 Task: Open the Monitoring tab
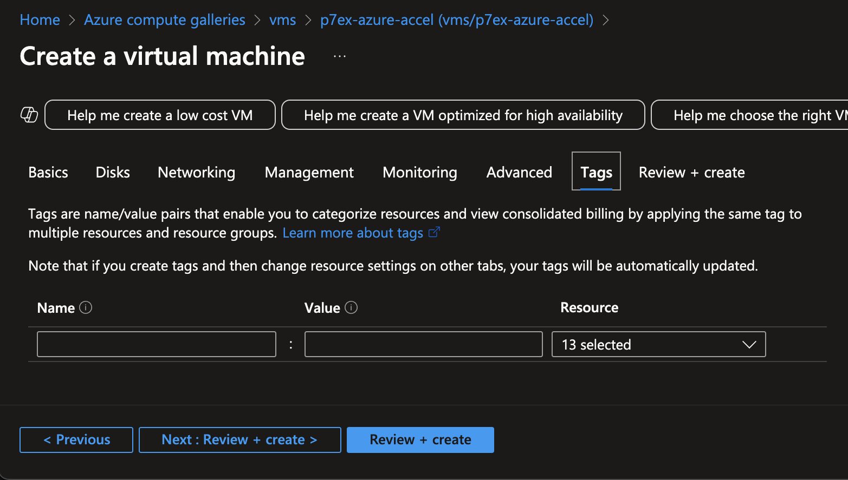(x=419, y=172)
